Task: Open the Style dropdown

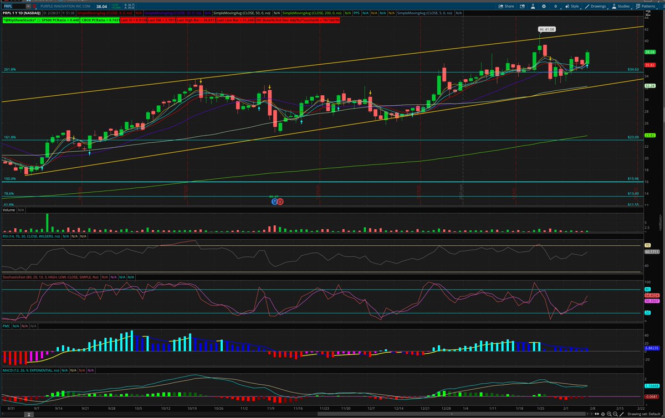Action: tap(572, 6)
